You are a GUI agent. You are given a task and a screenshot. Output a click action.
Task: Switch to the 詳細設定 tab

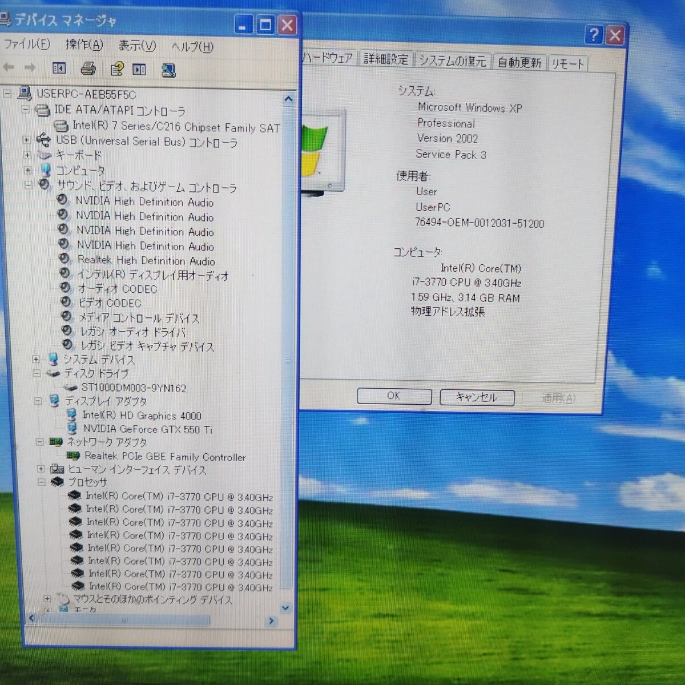click(x=386, y=59)
